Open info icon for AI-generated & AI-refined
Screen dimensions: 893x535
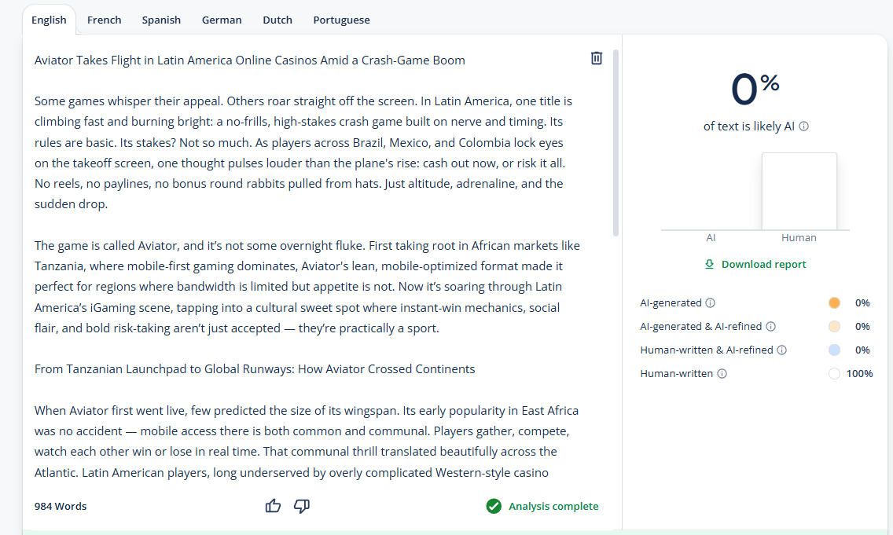[x=770, y=327]
